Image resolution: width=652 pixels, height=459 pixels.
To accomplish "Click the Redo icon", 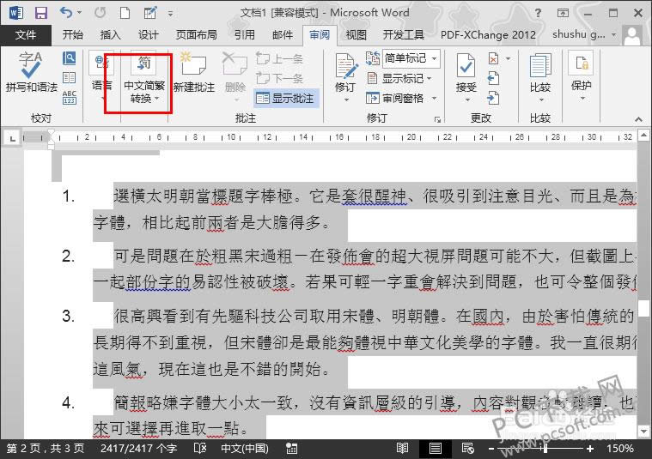I will 100,13.
